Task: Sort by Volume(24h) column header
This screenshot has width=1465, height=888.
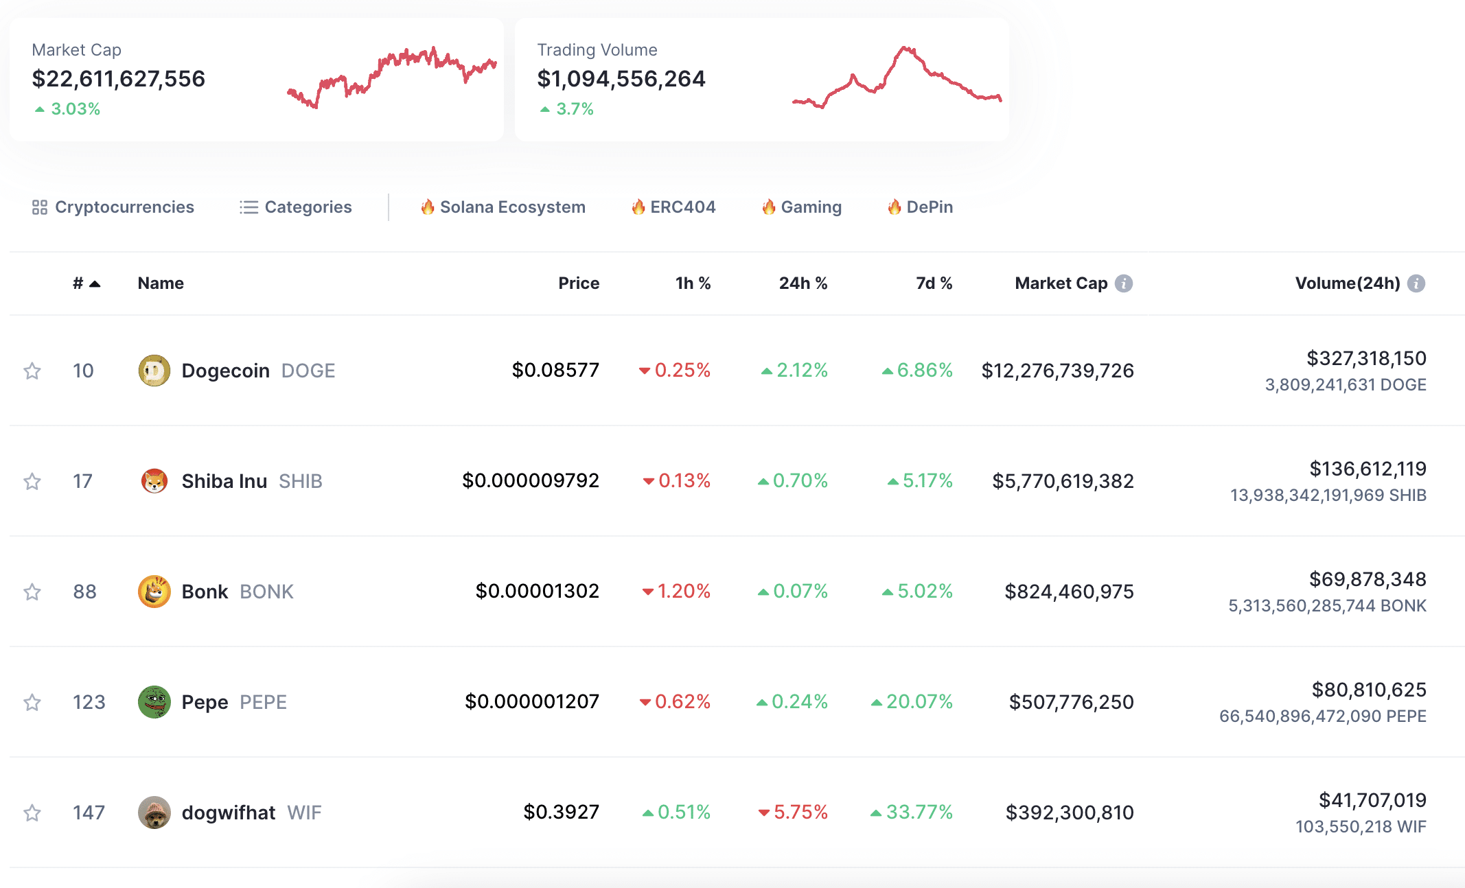Action: tap(1348, 283)
